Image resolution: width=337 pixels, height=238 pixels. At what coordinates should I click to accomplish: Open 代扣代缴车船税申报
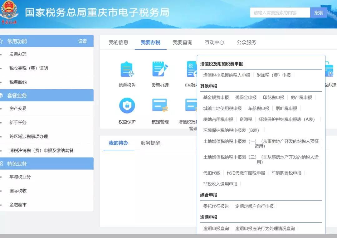(246, 173)
